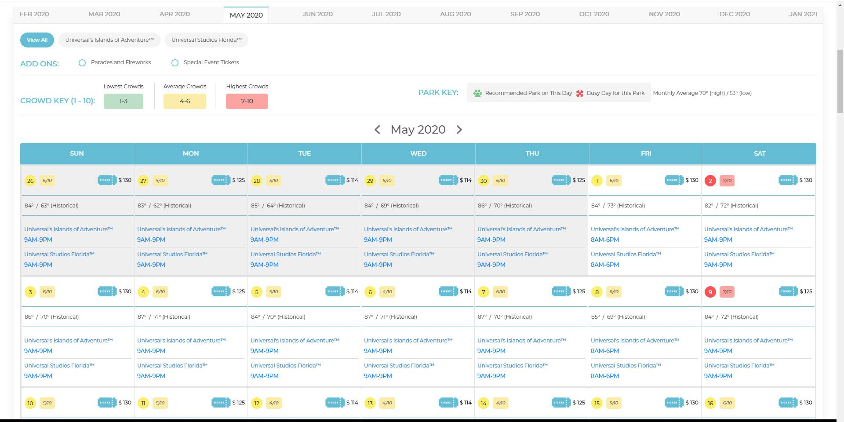Click the SAT column header
The width and height of the screenshot is (844, 422).
click(760, 153)
